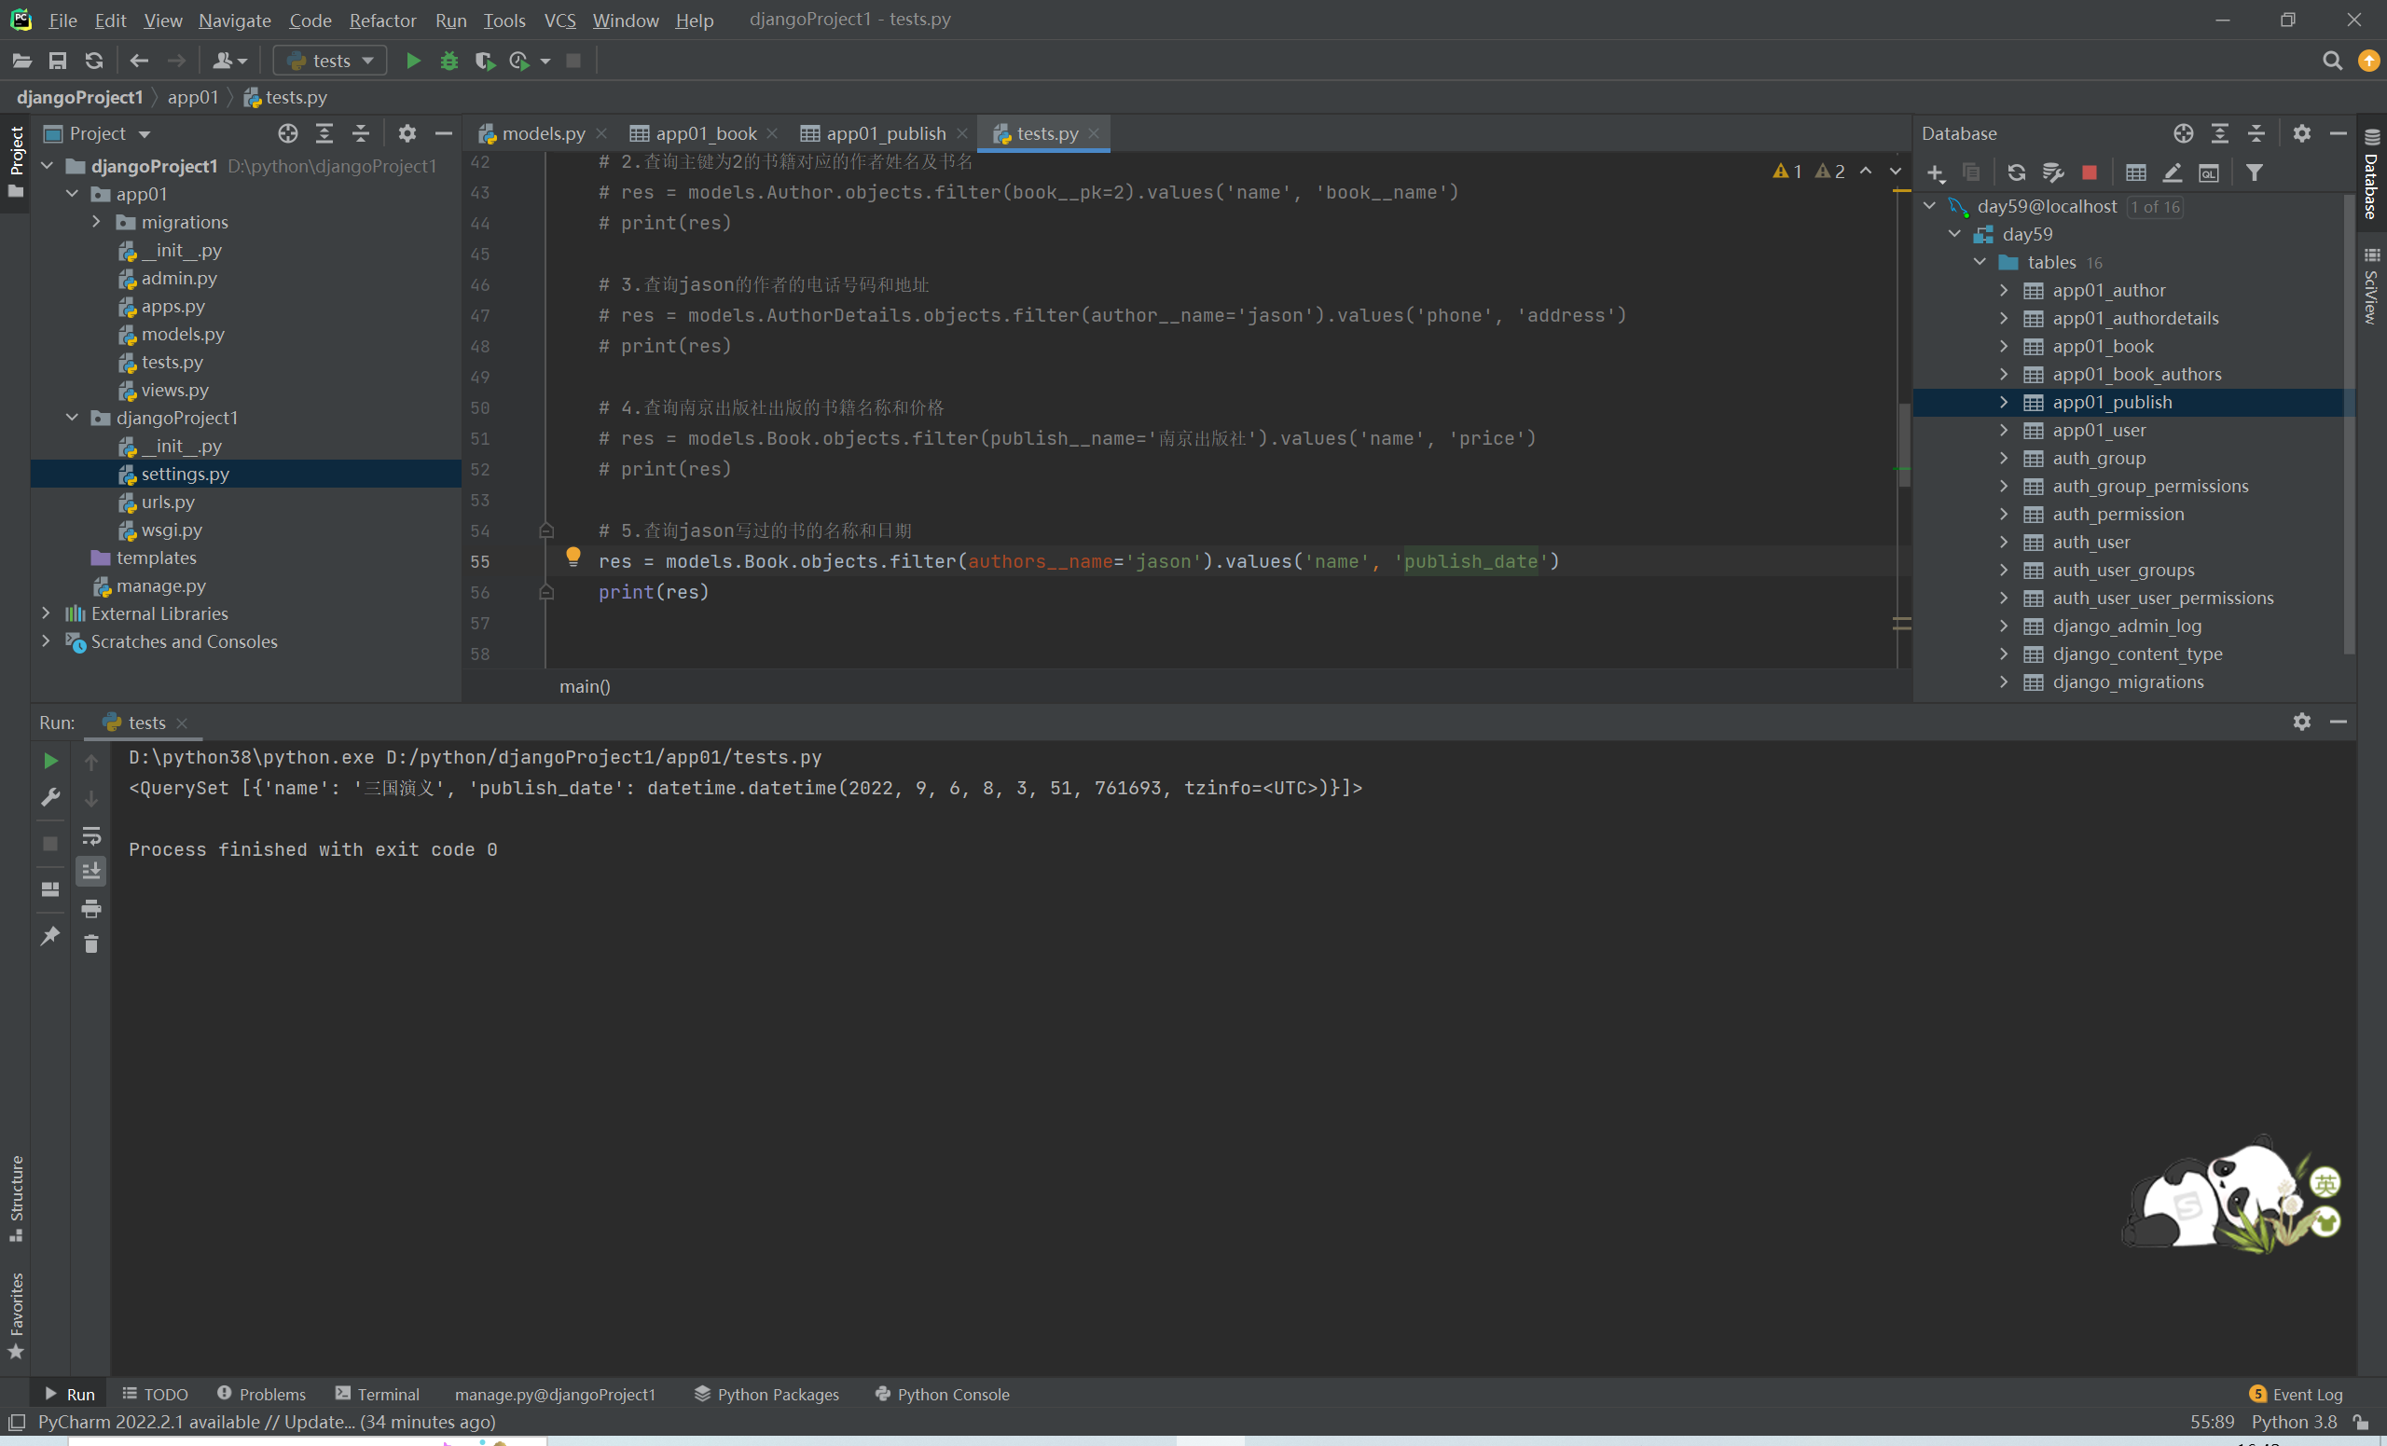
Task: Click Run with Coverage icon
Action: [484, 61]
